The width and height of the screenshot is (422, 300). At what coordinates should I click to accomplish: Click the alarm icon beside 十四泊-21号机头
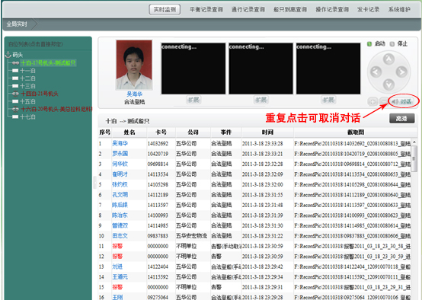click(x=15, y=94)
